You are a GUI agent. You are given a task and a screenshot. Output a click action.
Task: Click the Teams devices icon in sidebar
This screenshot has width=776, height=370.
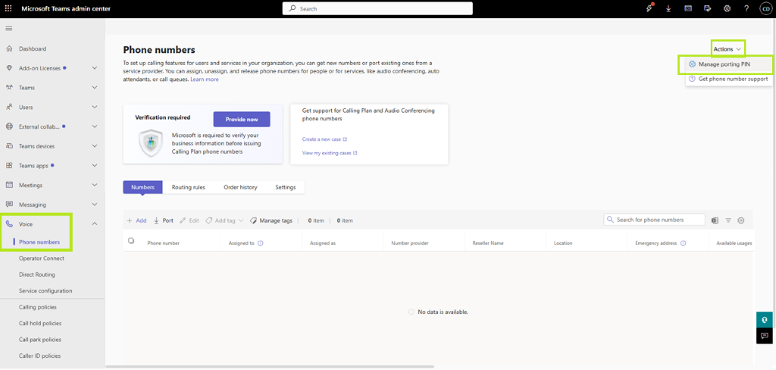click(9, 146)
